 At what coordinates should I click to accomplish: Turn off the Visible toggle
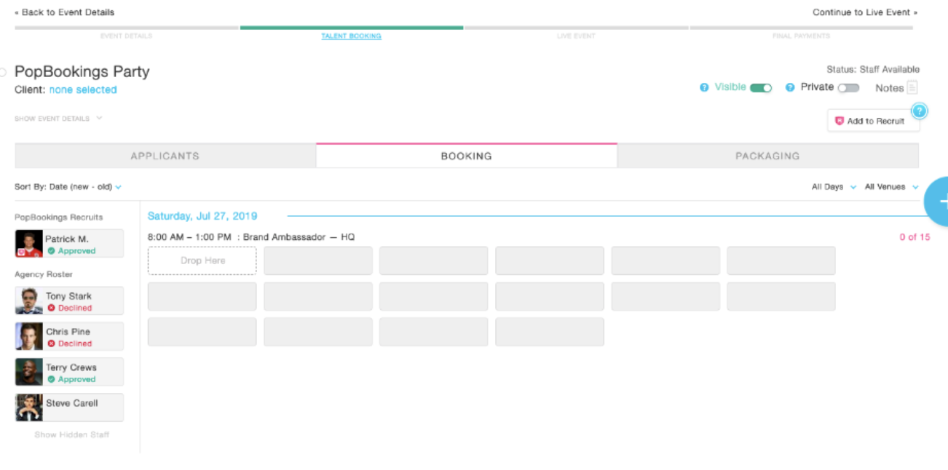tap(761, 88)
